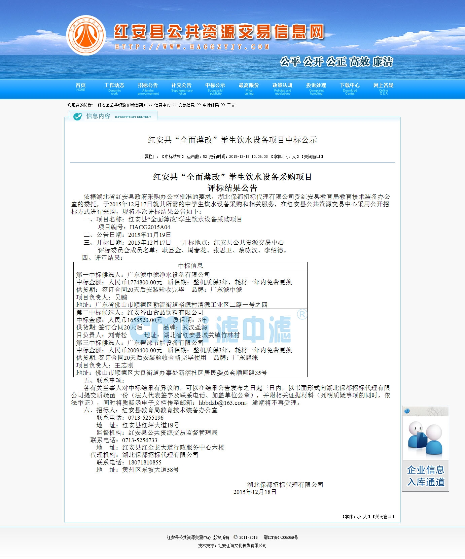Click 中标结果 breadcrumb link
This screenshot has height=559, width=465.
pos(211,105)
